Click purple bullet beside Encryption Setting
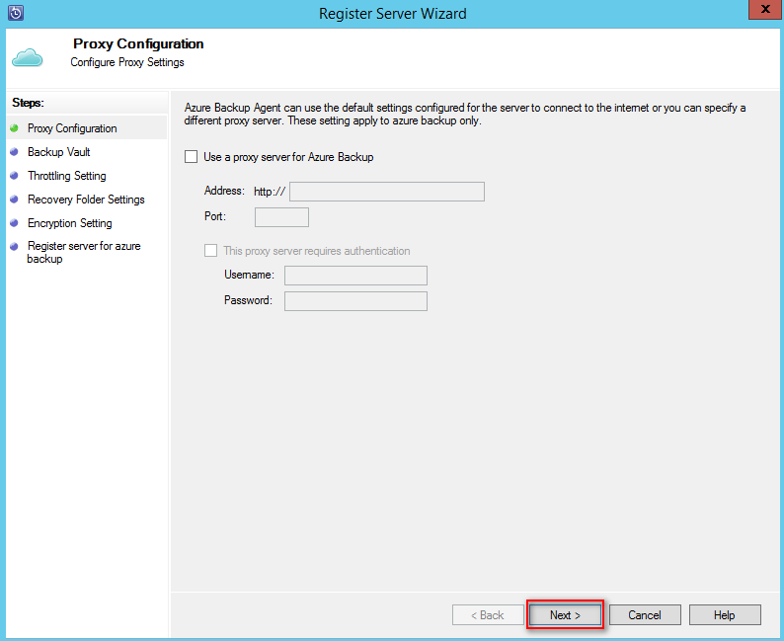This screenshot has height=641, width=784. pyautogui.click(x=14, y=222)
